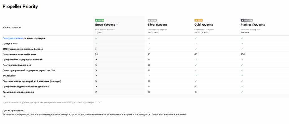Click the left scroll arrow under the table
Screen dimensions: 289x124
(4, 96)
